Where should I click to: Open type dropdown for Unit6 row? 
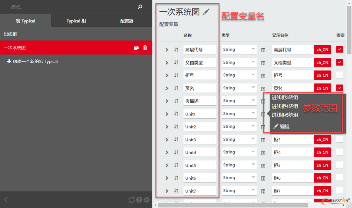(x=239, y=178)
